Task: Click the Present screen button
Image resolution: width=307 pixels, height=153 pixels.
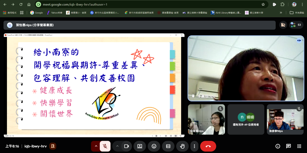Action: point(140,146)
